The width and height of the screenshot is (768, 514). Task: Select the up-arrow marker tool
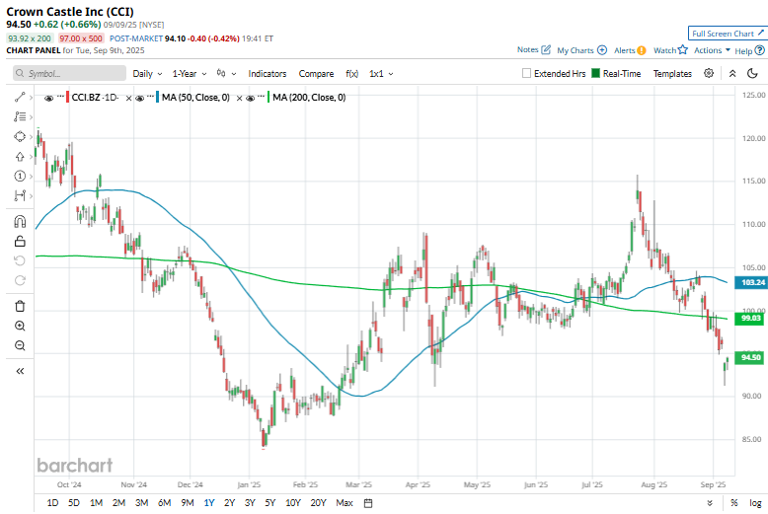[x=20, y=157]
